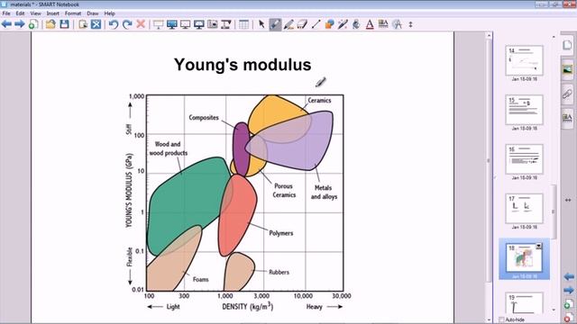The image size is (577, 324).
Task: Select page 14 thumbnail
Action: [524, 60]
